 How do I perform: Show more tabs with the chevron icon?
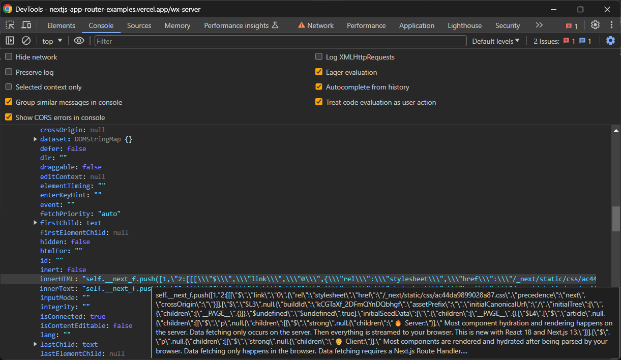coord(539,25)
